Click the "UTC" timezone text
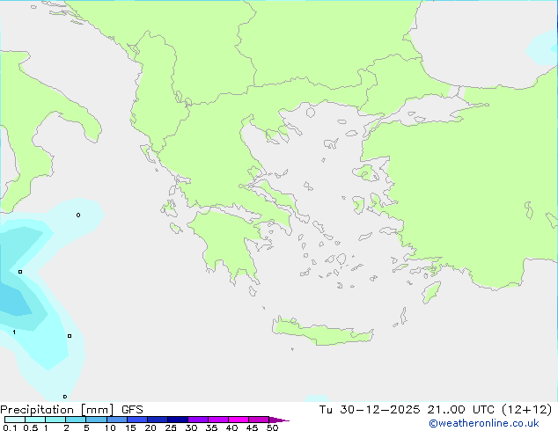558x431 pixels. pyautogui.click(x=483, y=410)
